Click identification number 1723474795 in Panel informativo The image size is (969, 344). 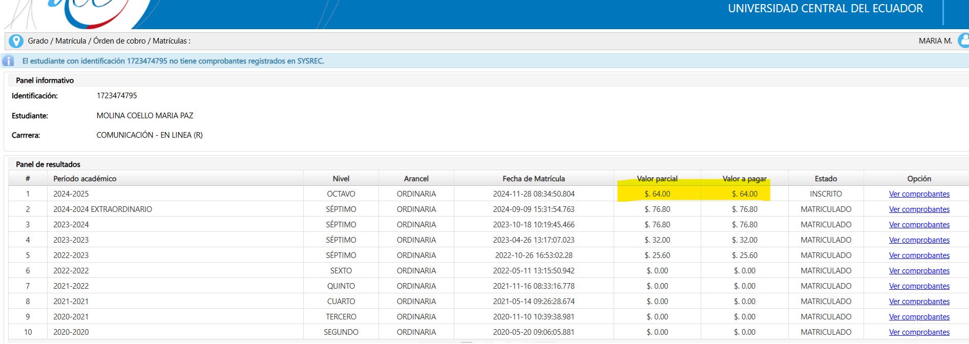tap(117, 96)
